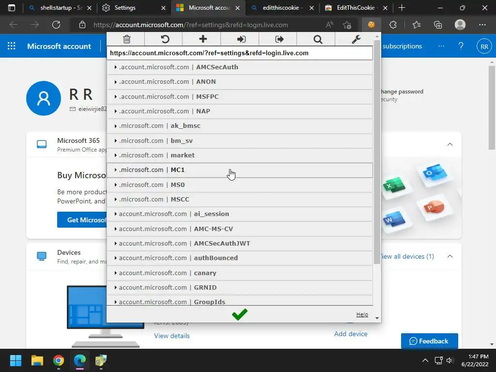Click the cookie popup URL field

point(240,53)
